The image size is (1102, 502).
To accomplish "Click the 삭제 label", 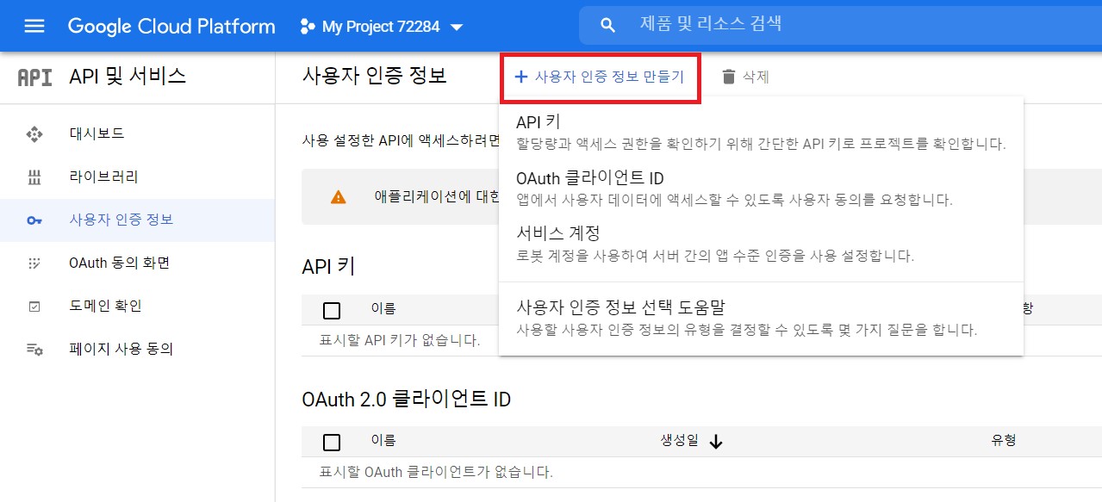I will click(x=756, y=77).
